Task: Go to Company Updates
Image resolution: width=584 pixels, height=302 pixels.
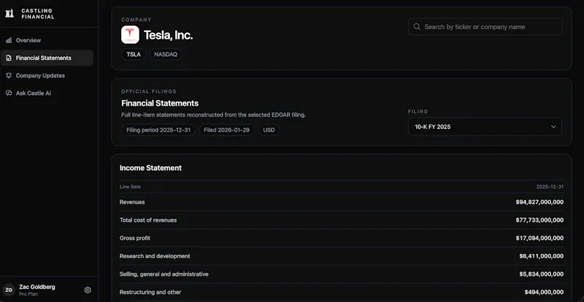Action: click(47, 76)
